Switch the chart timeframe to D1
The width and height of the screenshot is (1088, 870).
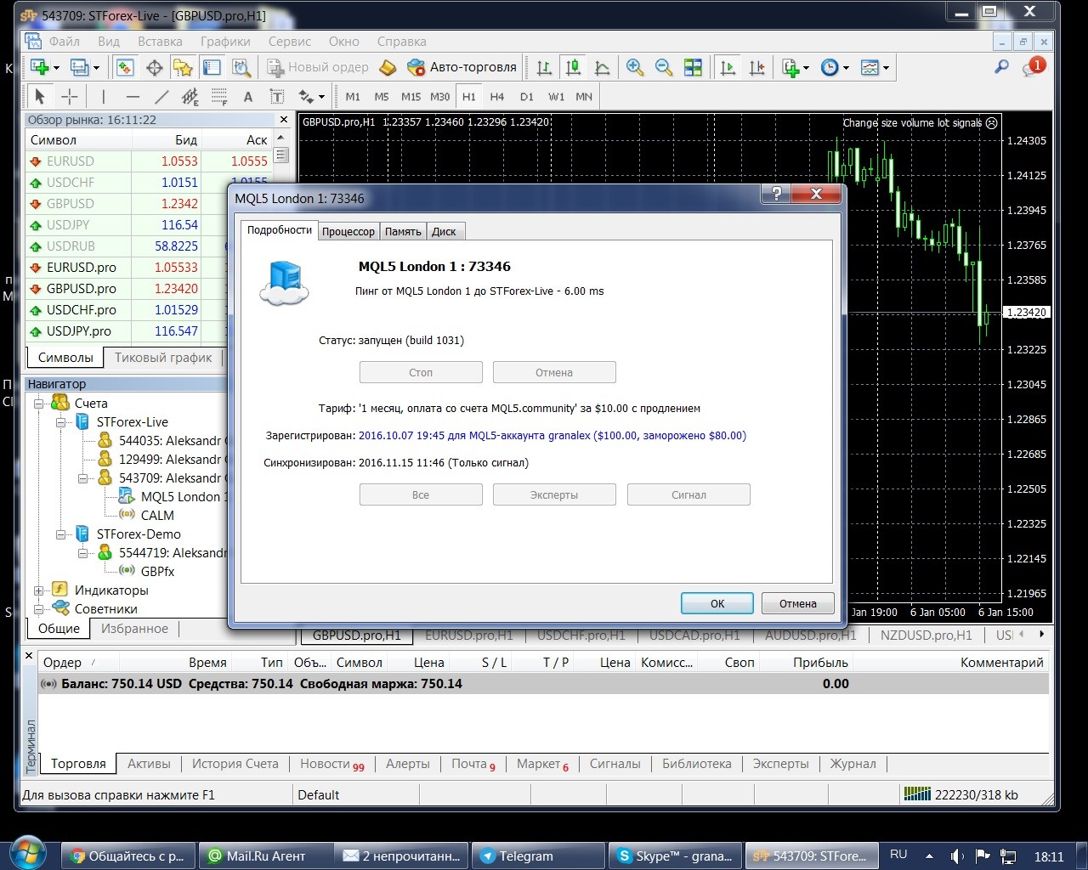pos(527,96)
